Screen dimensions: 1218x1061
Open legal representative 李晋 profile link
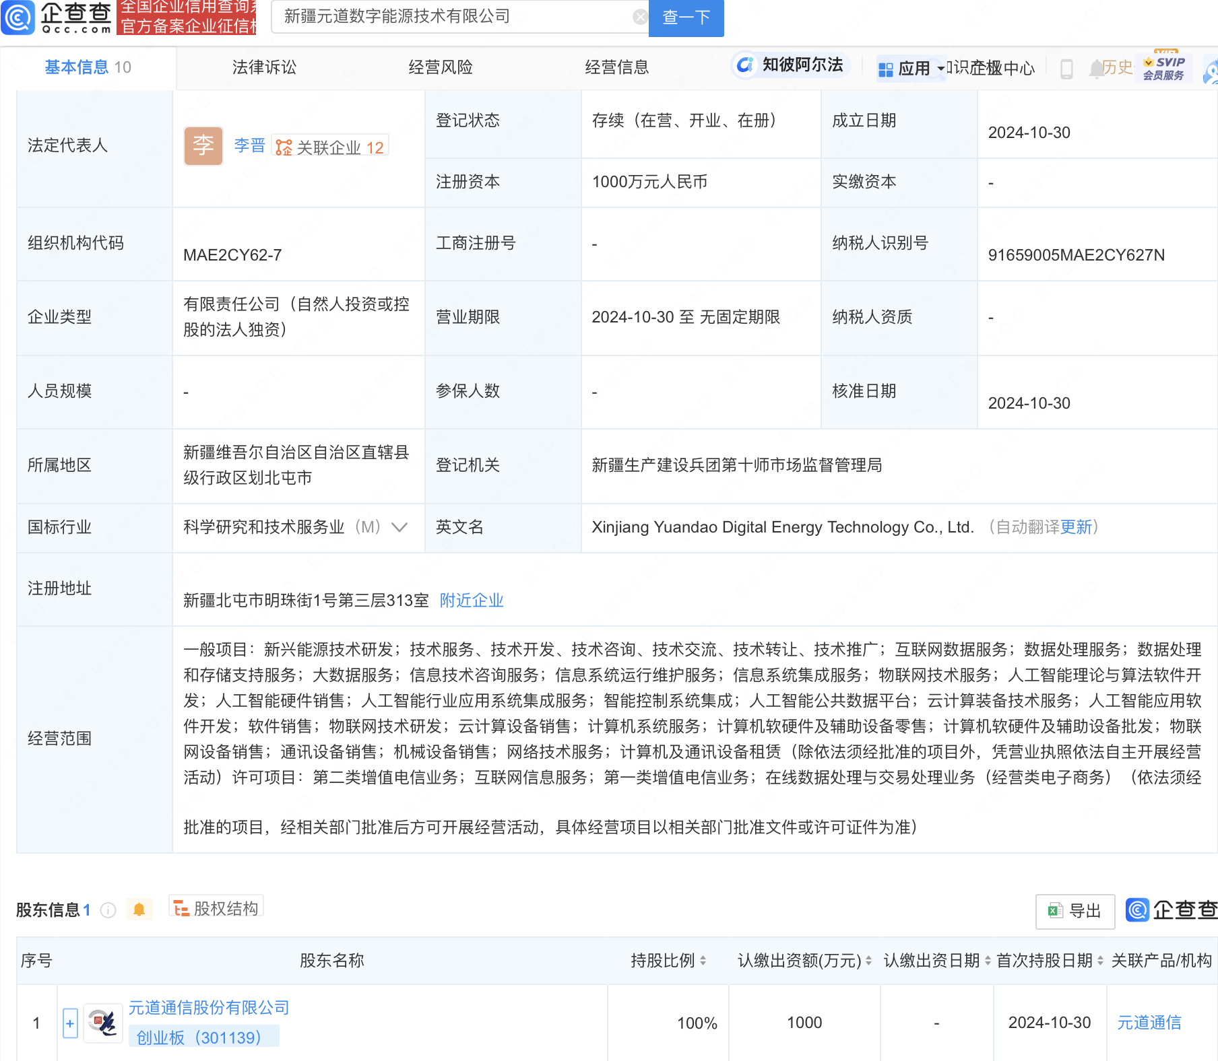pos(249,145)
